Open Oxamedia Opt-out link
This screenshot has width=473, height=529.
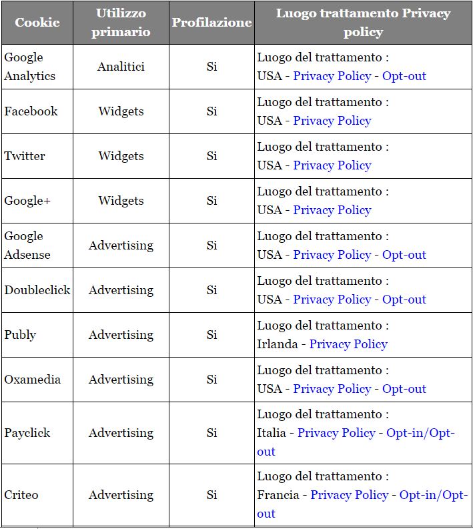(x=404, y=389)
